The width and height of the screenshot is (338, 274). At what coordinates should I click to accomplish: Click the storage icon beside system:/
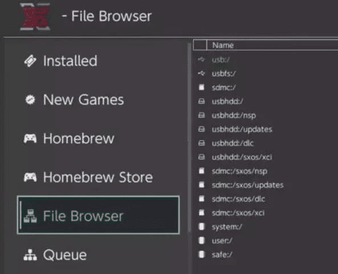click(x=201, y=227)
